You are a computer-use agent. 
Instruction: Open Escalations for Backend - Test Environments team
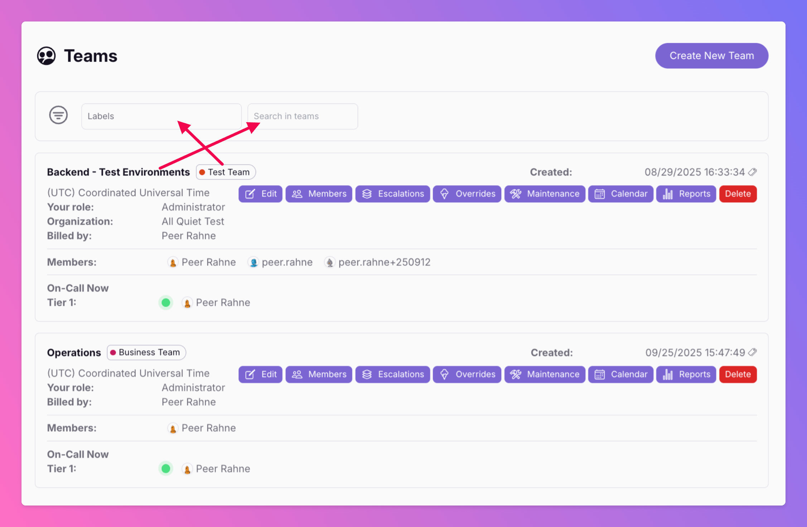[392, 194]
